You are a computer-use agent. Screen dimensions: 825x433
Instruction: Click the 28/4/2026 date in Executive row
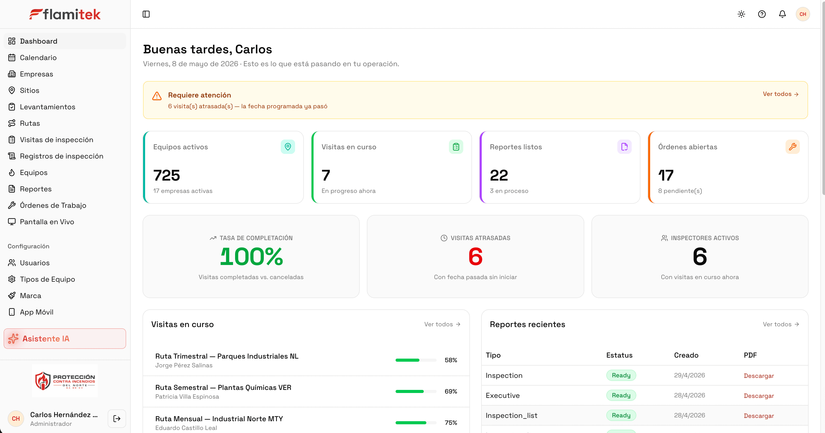click(690, 395)
